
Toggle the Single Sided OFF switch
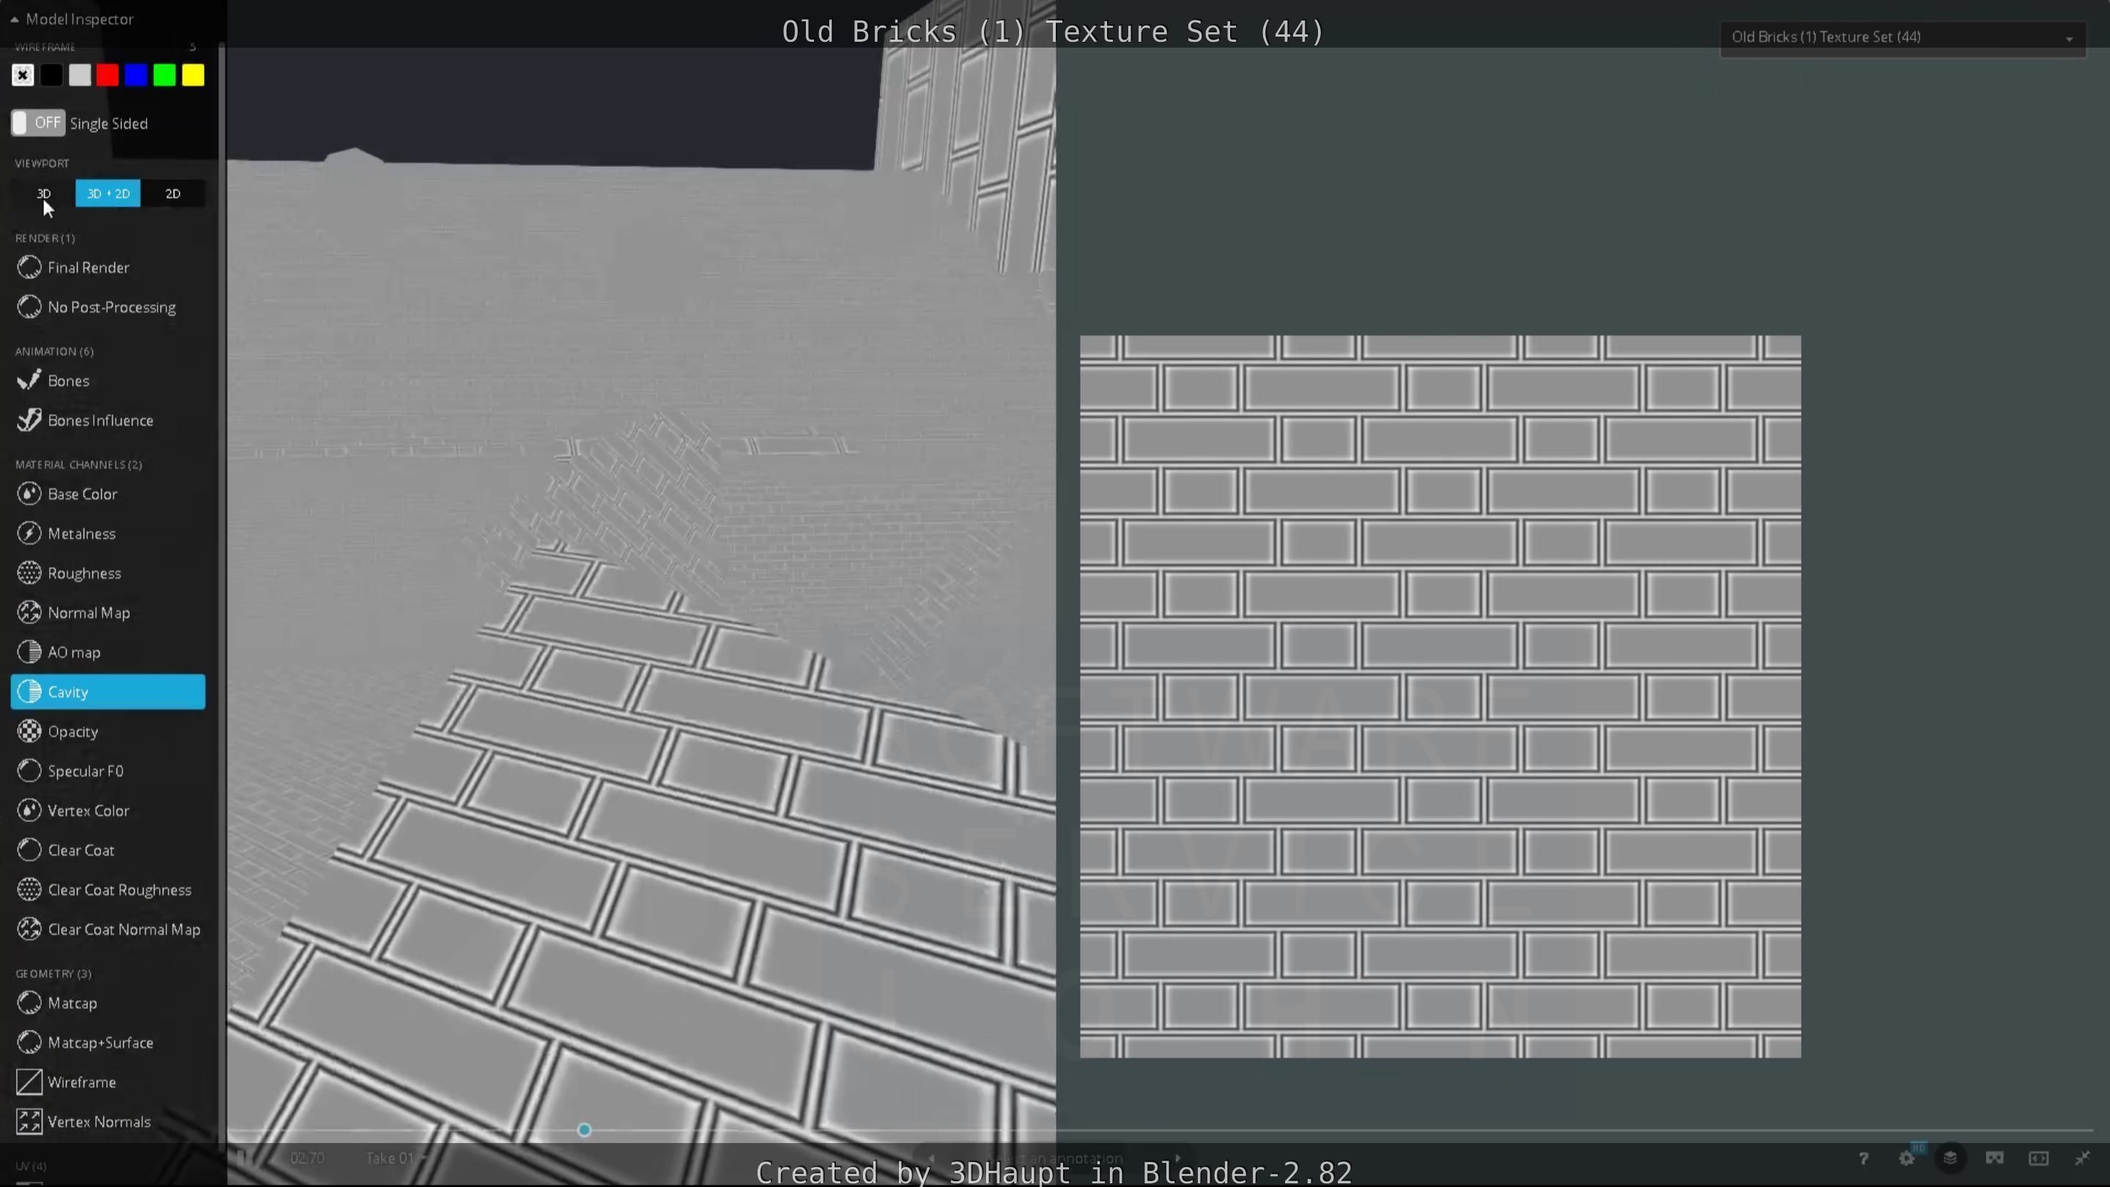37,123
